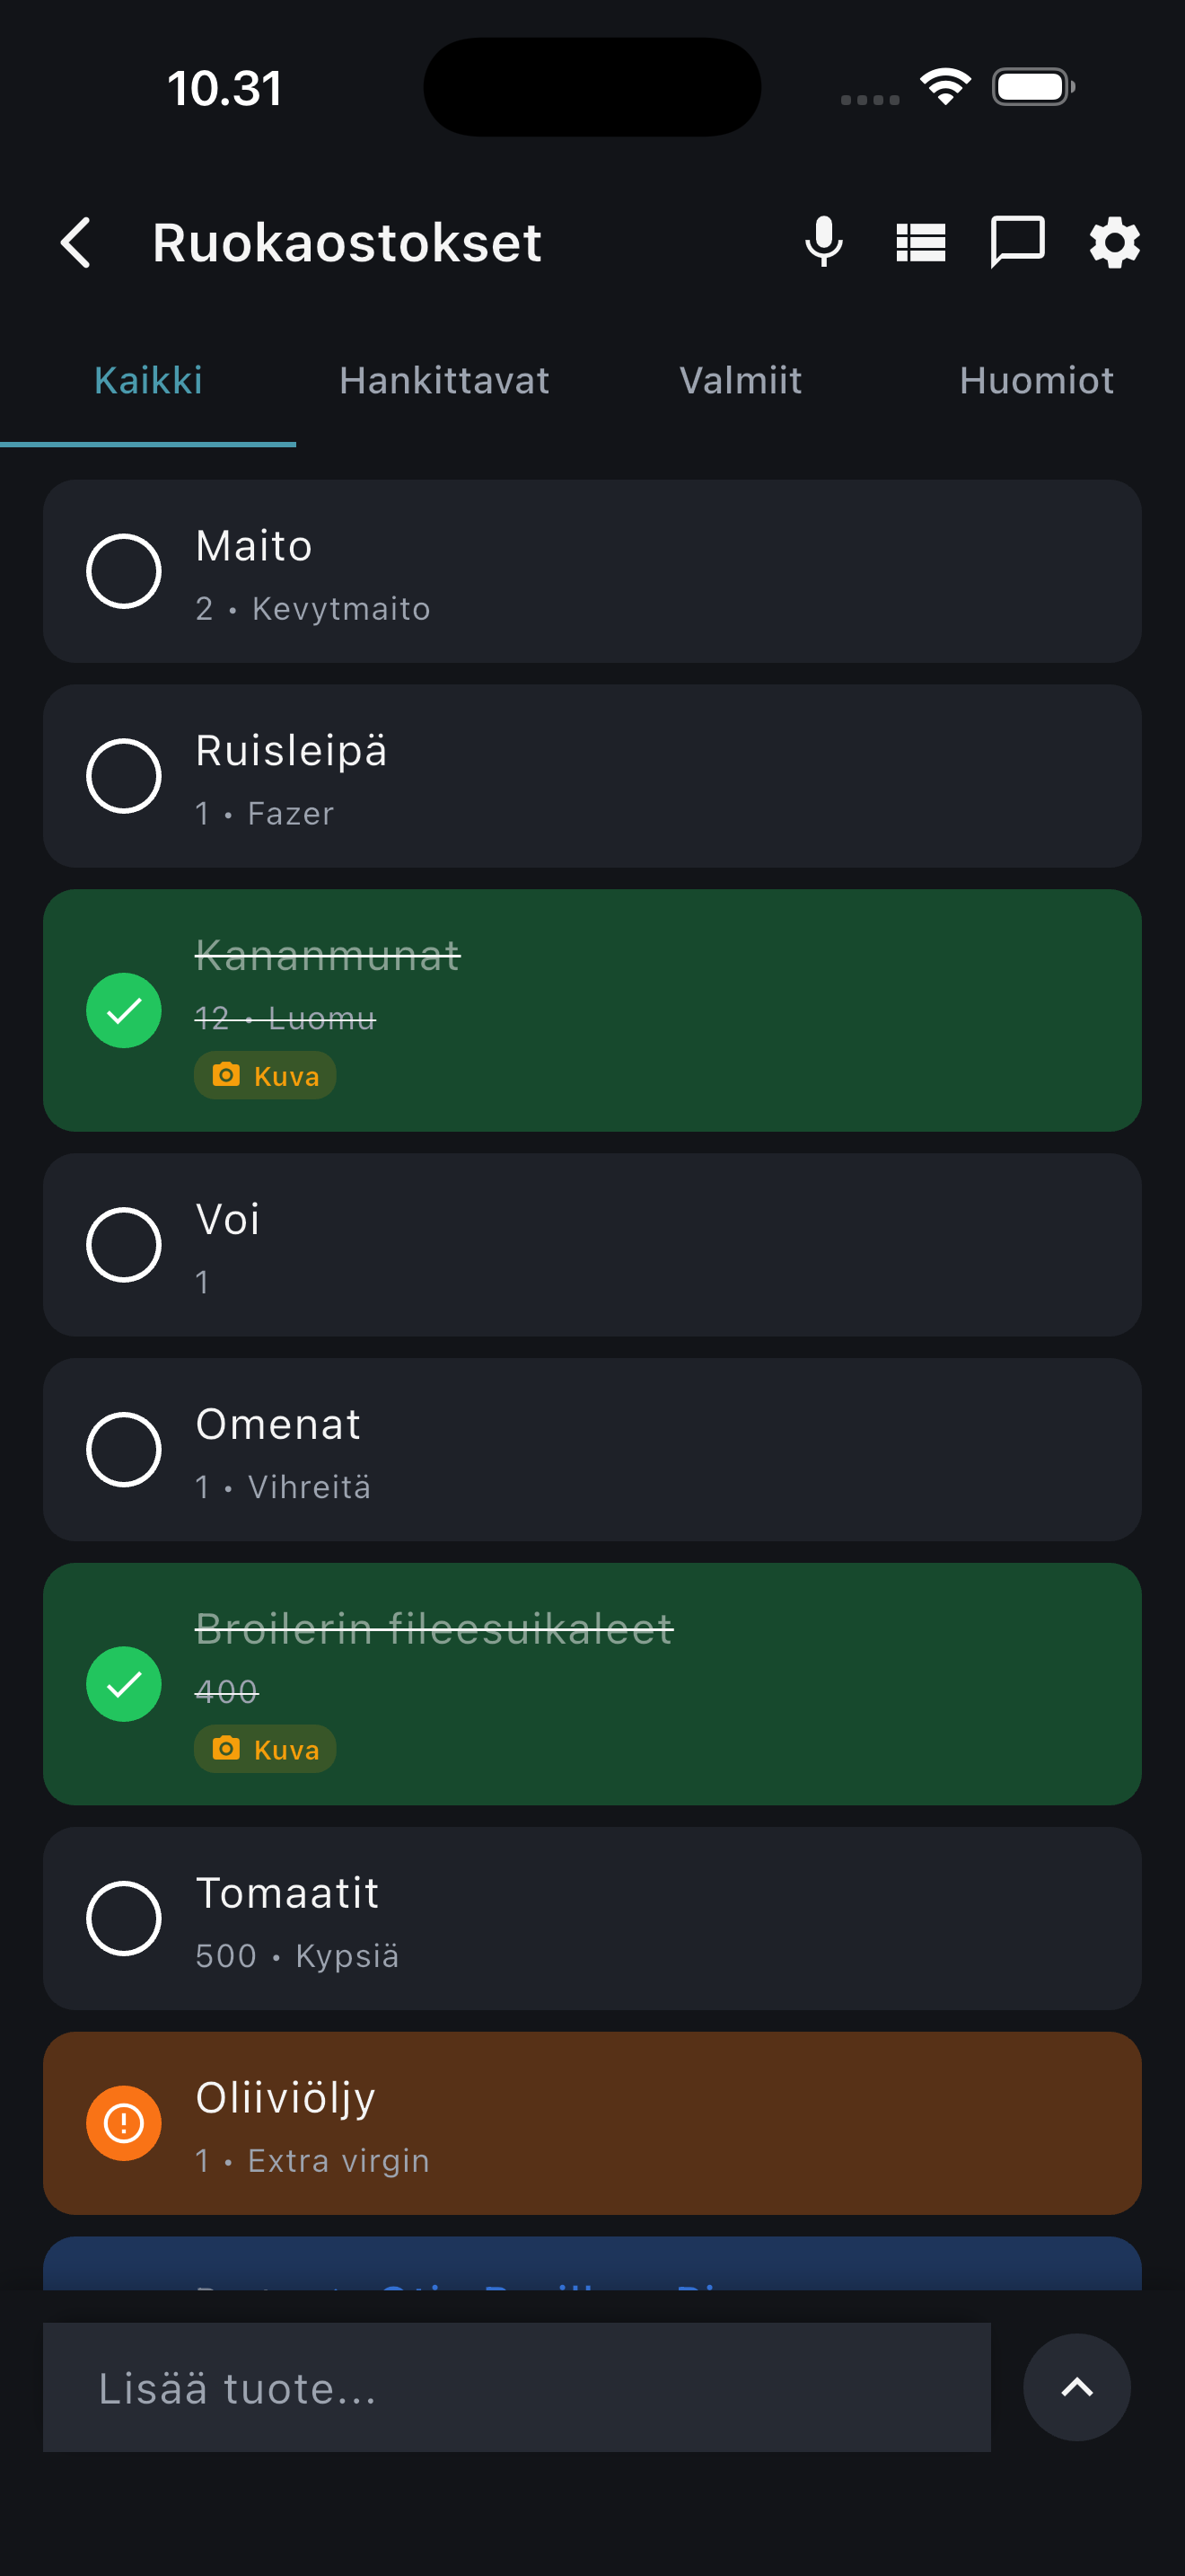Check off Maito as completed
The width and height of the screenshot is (1185, 2576).
(123, 571)
